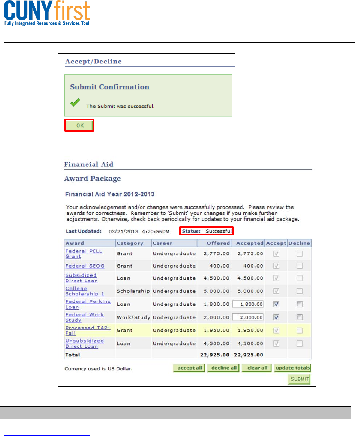Screen dimensions: 355x436
Task: Click offered amount 2,775.00 for PELL Grant
Action: 217,254
